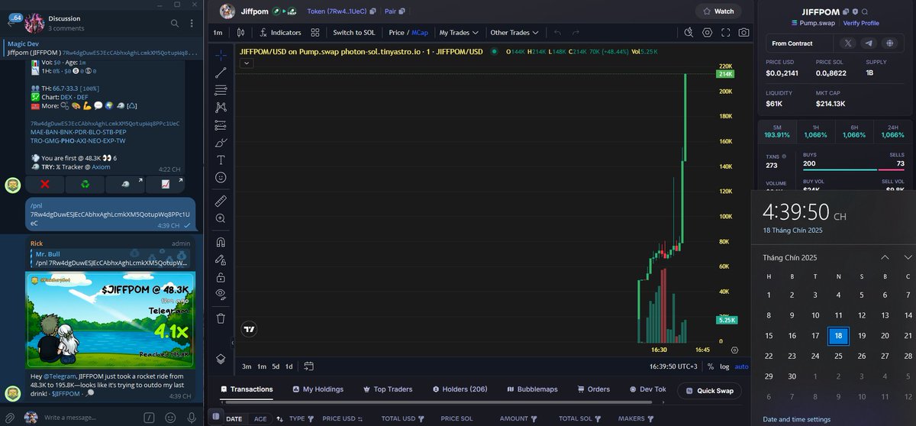Open the Indicators panel
Viewport: 916px width, 426px height.
tap(280, 33)
